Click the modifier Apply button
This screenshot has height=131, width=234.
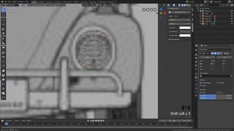pyautogui.click(x=207, y=57)
